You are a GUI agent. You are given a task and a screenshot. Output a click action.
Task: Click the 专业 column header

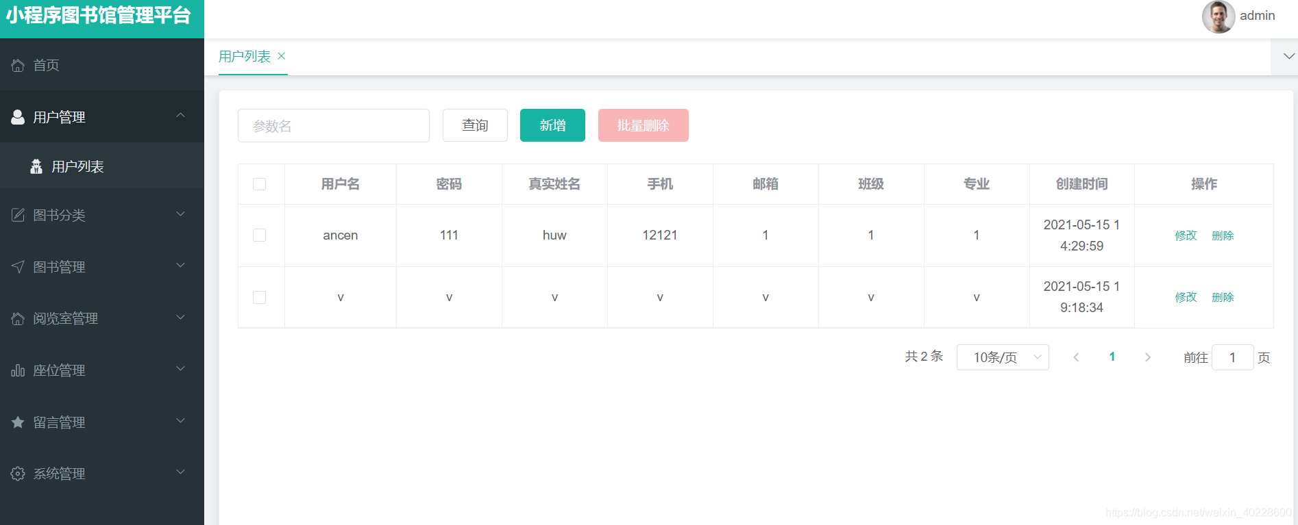pyautogui.click(x=977, y=184)
